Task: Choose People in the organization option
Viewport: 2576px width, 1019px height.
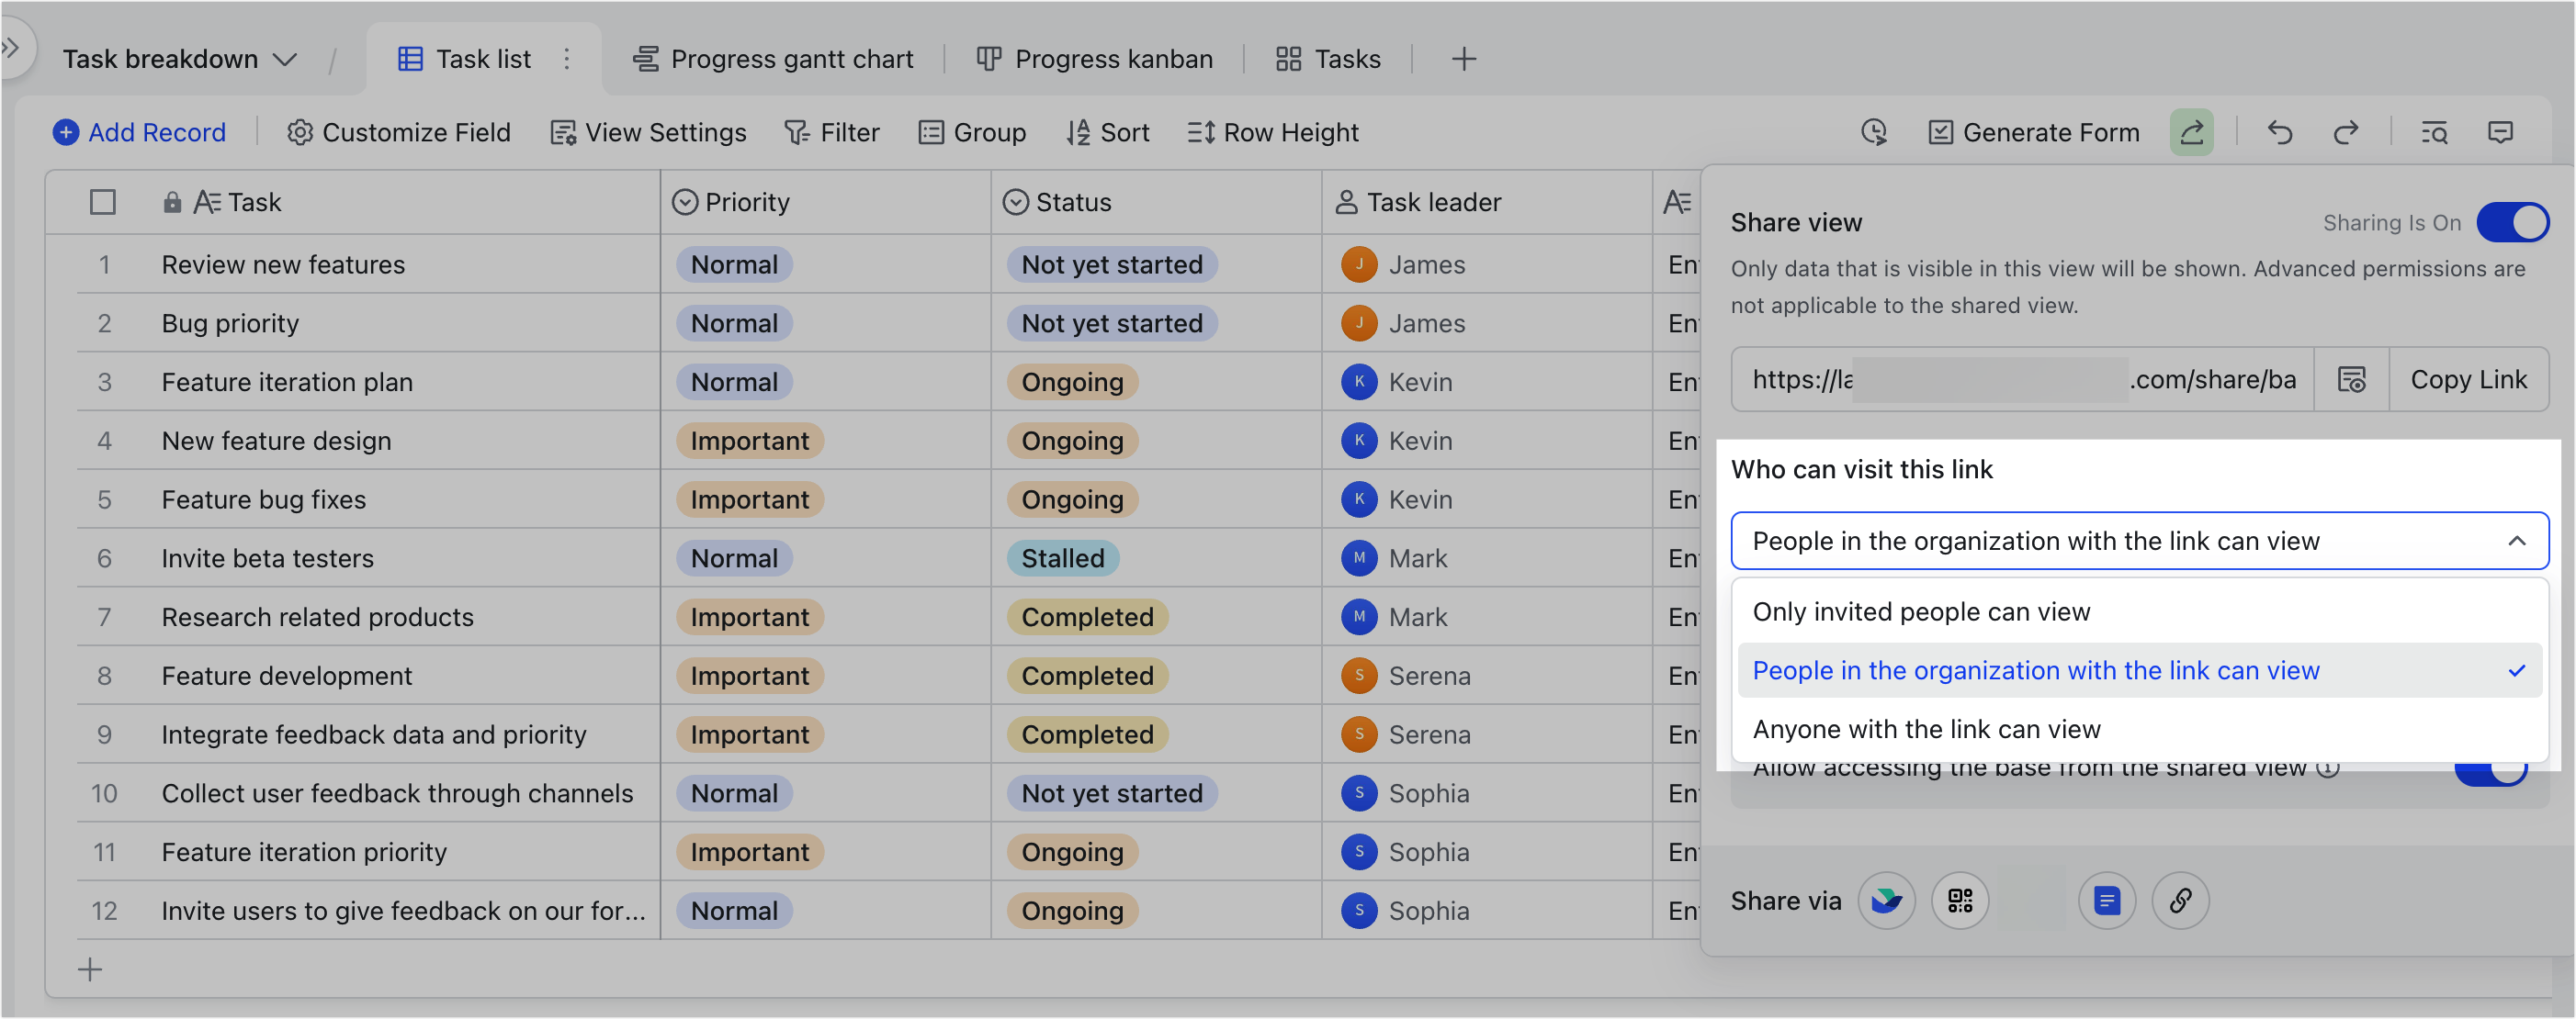Action: 2139,670
